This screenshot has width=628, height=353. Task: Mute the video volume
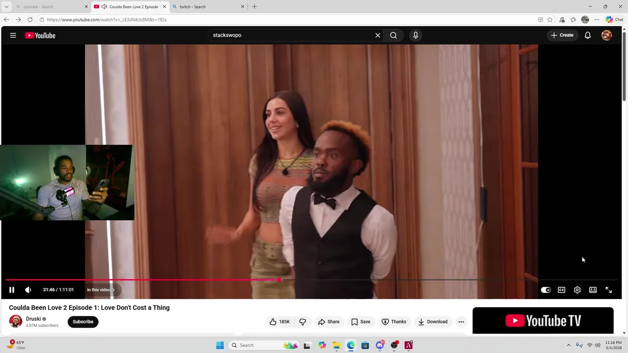[28, 290]
